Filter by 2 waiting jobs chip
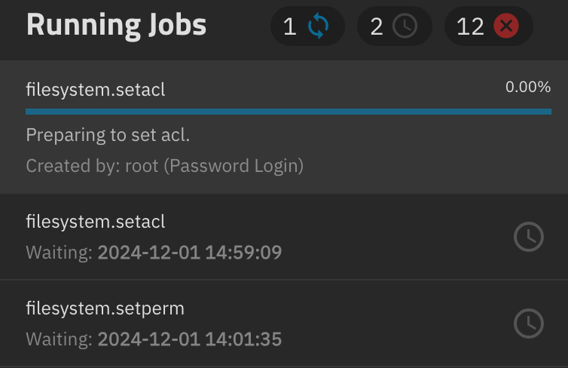Screen dimensions: 568x368 coord(395,26)
